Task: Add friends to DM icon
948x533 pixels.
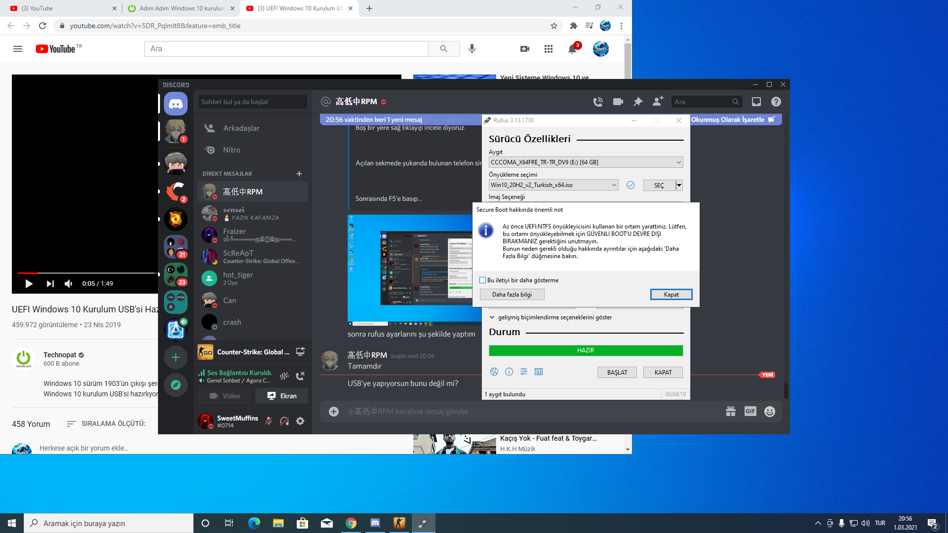Action: pyautogui.click(x=658, y=101)
